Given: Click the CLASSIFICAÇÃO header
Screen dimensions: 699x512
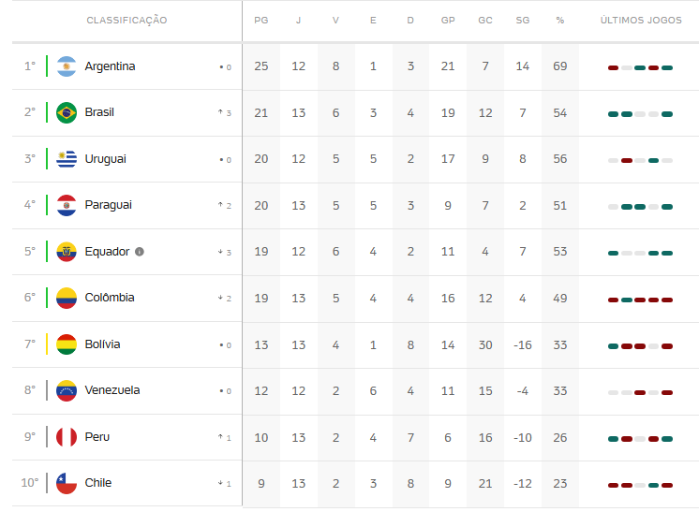Looking at the screenshot, I should 127,20.
